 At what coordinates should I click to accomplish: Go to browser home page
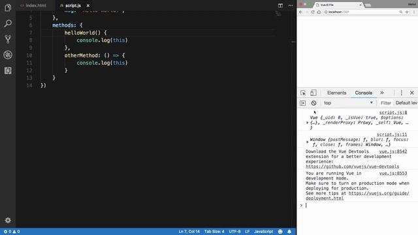click(319, 12)
